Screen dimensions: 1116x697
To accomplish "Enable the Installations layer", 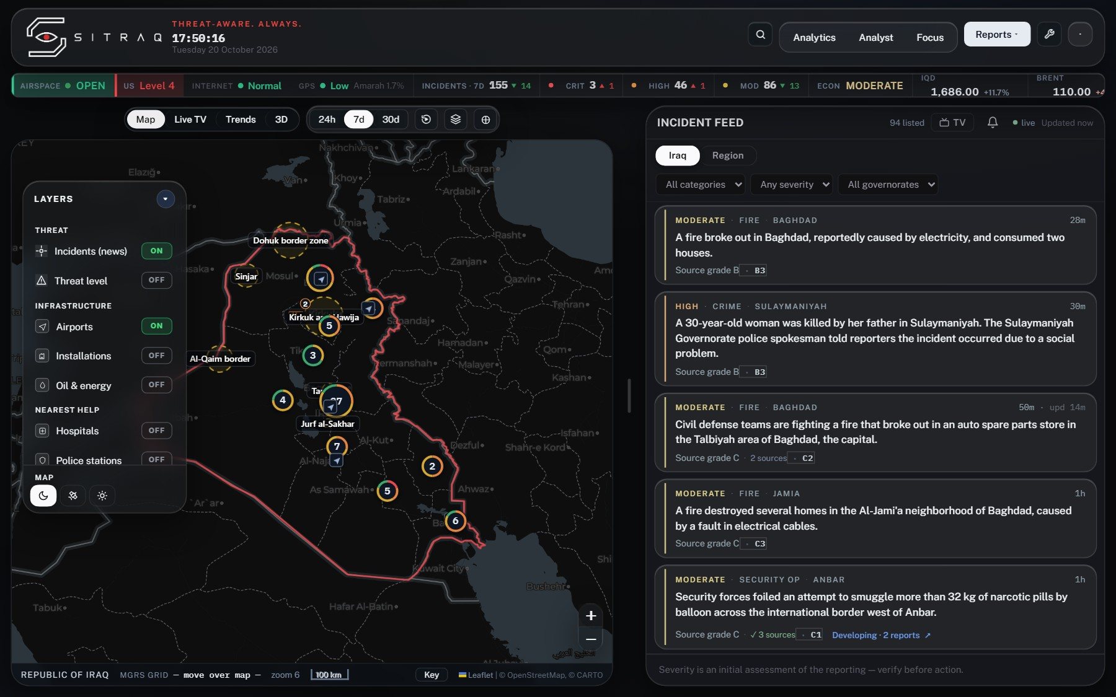I will [156, 356].
